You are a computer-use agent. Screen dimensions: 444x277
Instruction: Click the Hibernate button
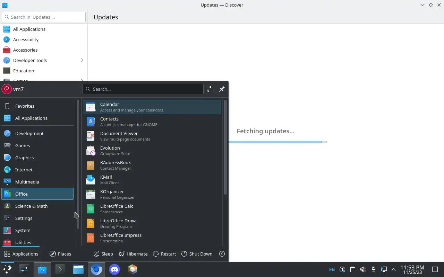click(x=133, y=254)
